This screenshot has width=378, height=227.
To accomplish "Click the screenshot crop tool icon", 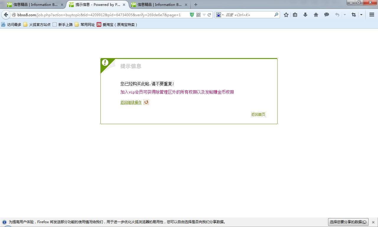I will (x=353, y=15).
